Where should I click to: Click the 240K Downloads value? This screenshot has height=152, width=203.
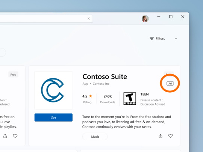pos(108,96)
